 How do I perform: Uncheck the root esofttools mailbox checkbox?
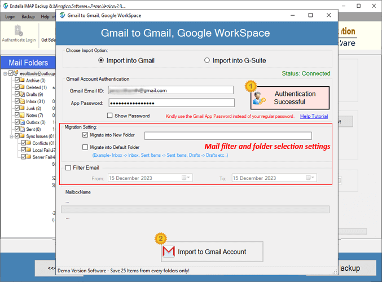11,73
